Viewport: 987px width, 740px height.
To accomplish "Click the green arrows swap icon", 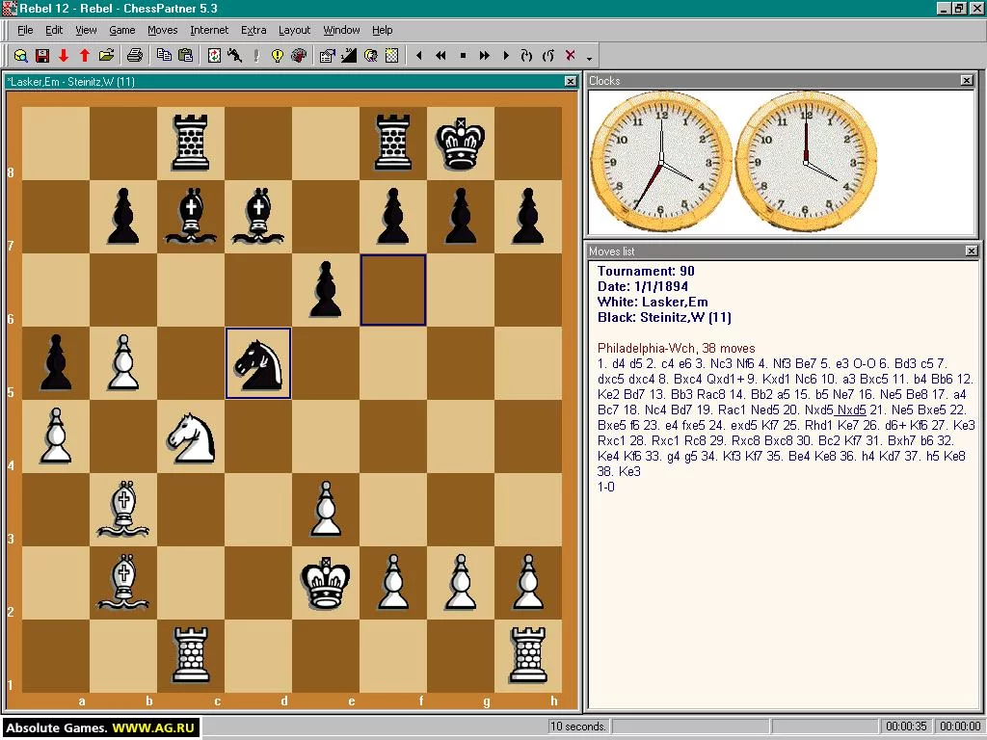I will pyautogui.click(x=214, y=55).
